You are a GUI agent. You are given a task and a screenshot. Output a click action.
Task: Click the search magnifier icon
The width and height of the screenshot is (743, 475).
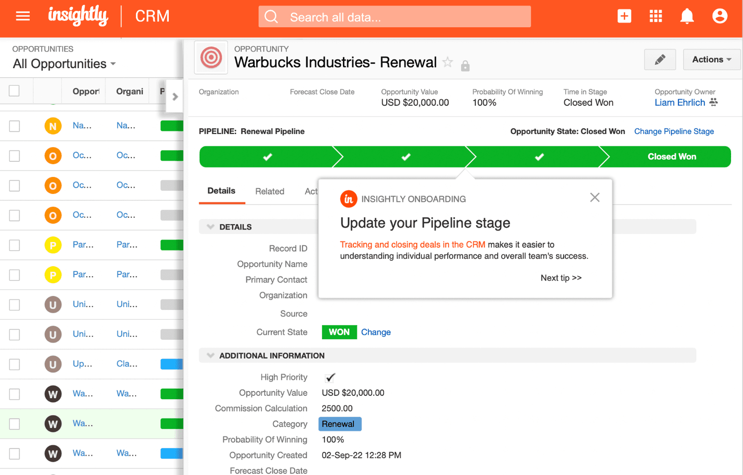click(x=271, y=17)
